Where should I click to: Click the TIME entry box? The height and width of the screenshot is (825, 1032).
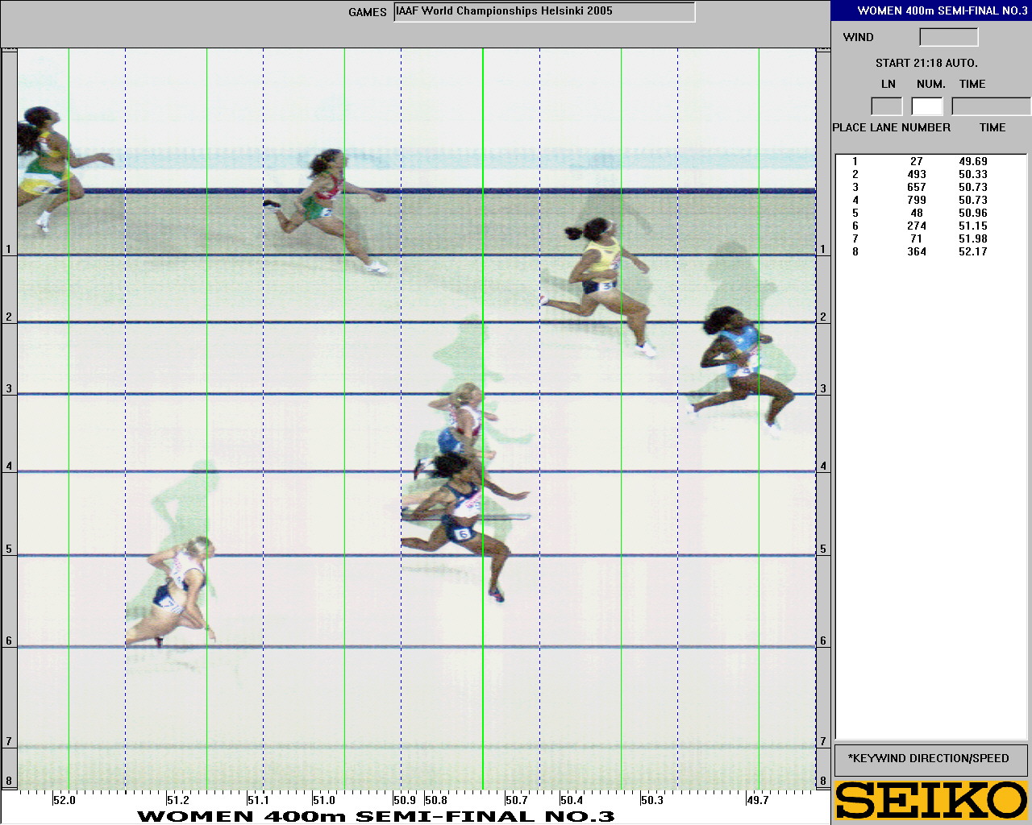point(991,106)
